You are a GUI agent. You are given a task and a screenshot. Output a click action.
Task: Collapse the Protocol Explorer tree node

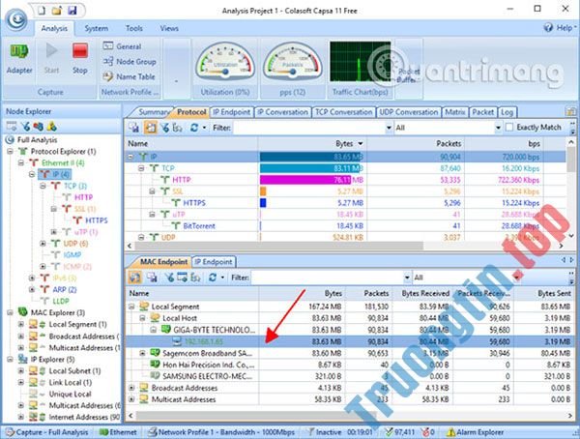[10, 152]
